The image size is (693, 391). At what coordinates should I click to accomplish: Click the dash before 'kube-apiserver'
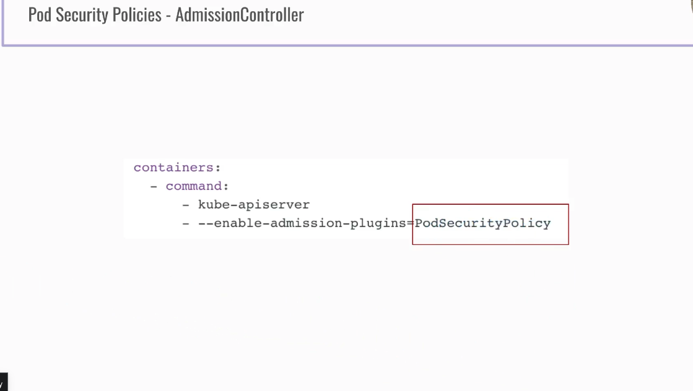click(186, 205)
